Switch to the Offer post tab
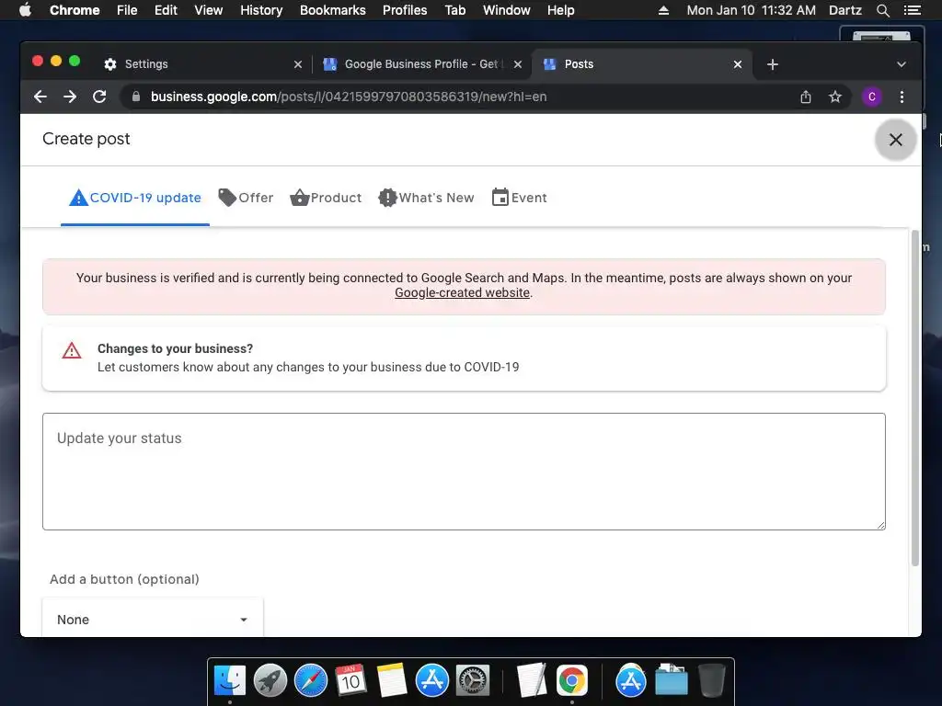 point(246,198)
